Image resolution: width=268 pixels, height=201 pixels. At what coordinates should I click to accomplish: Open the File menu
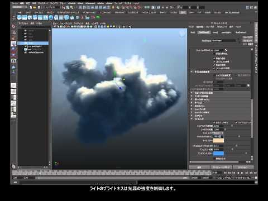click(15, 3)
